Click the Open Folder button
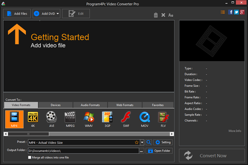Viewport: 248px width, 165px height. click(159, 151)
